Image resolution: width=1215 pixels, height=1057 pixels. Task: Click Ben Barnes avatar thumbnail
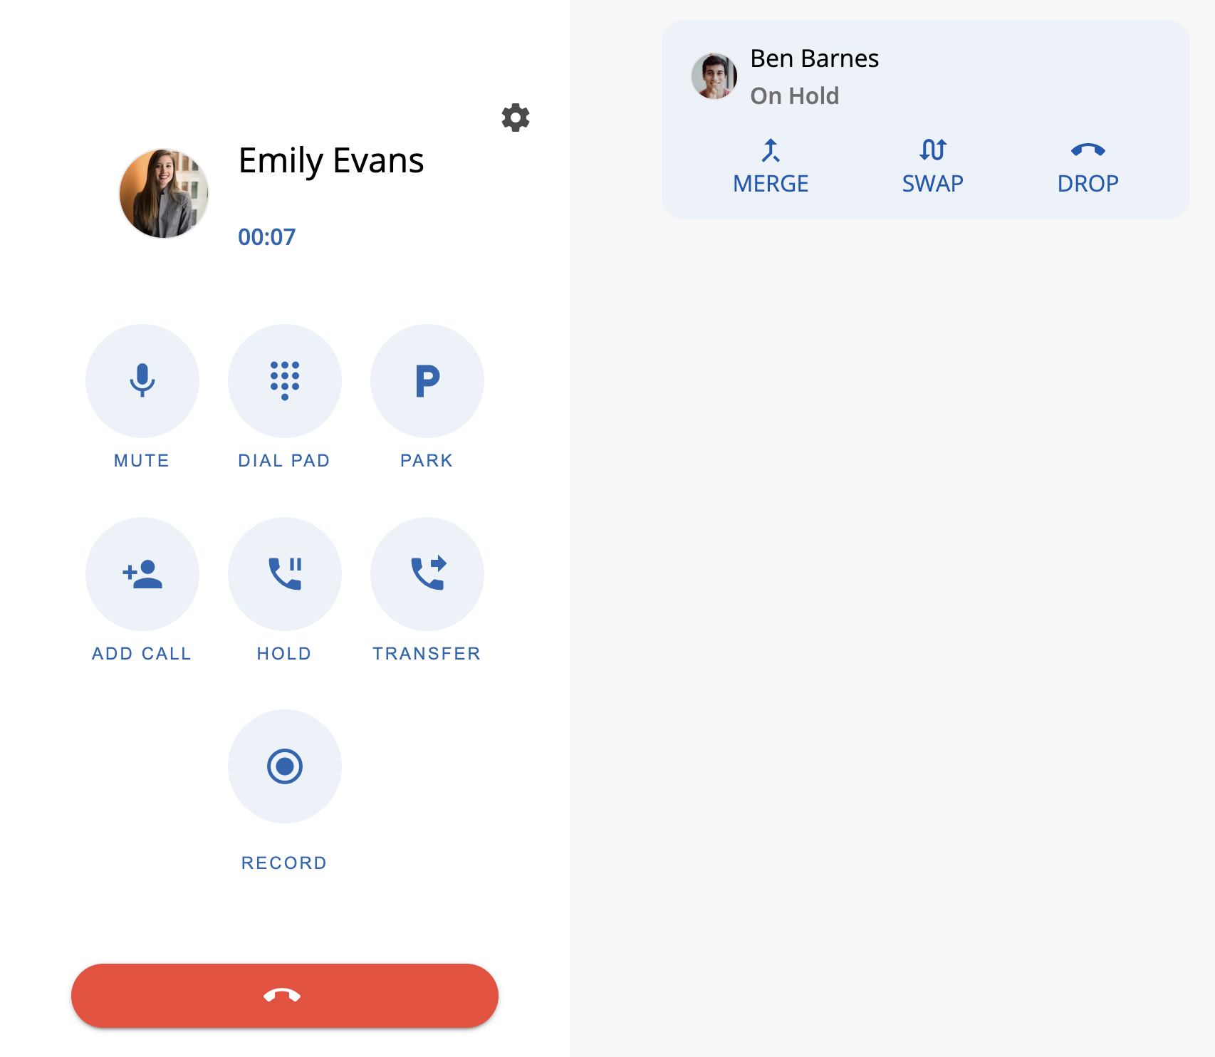pos(714,76)
